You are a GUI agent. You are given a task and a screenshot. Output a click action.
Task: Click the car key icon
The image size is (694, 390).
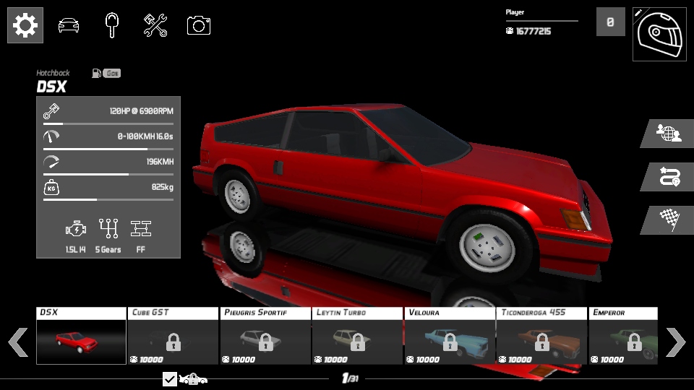111,26
